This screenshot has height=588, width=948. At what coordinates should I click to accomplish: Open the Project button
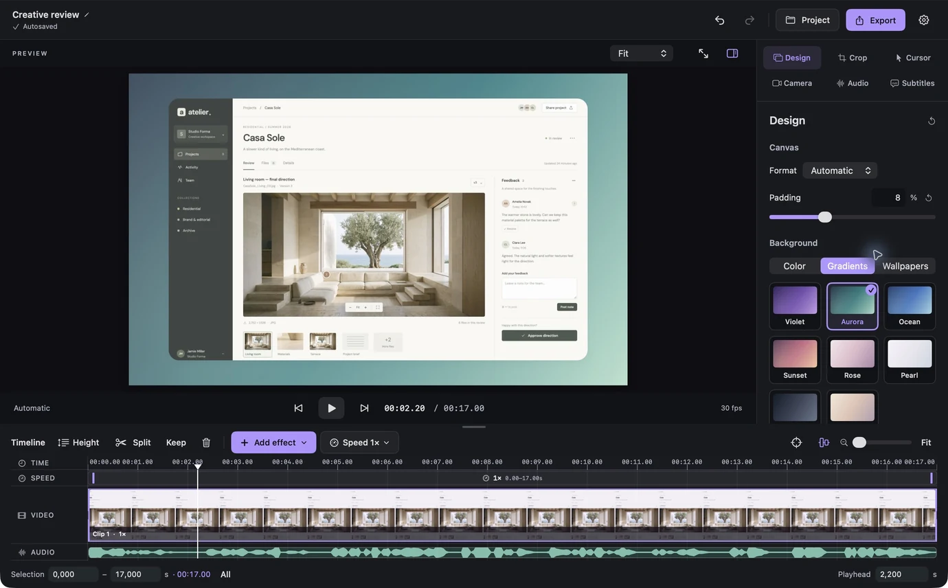click(x=807, y=20)
